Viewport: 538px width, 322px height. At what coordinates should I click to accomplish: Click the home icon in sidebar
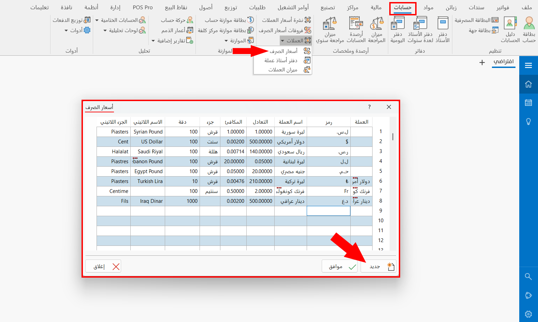click(x=528, y=84)
